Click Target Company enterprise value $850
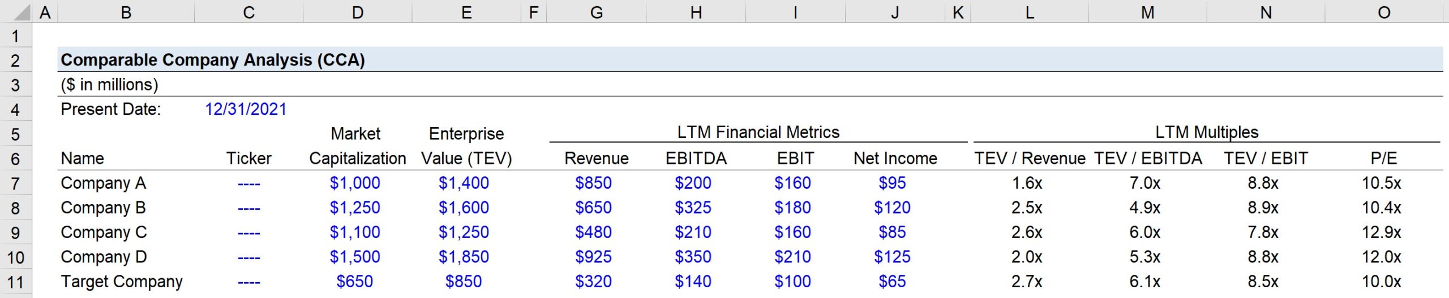1449x298 pixels. tap(464, 282)
